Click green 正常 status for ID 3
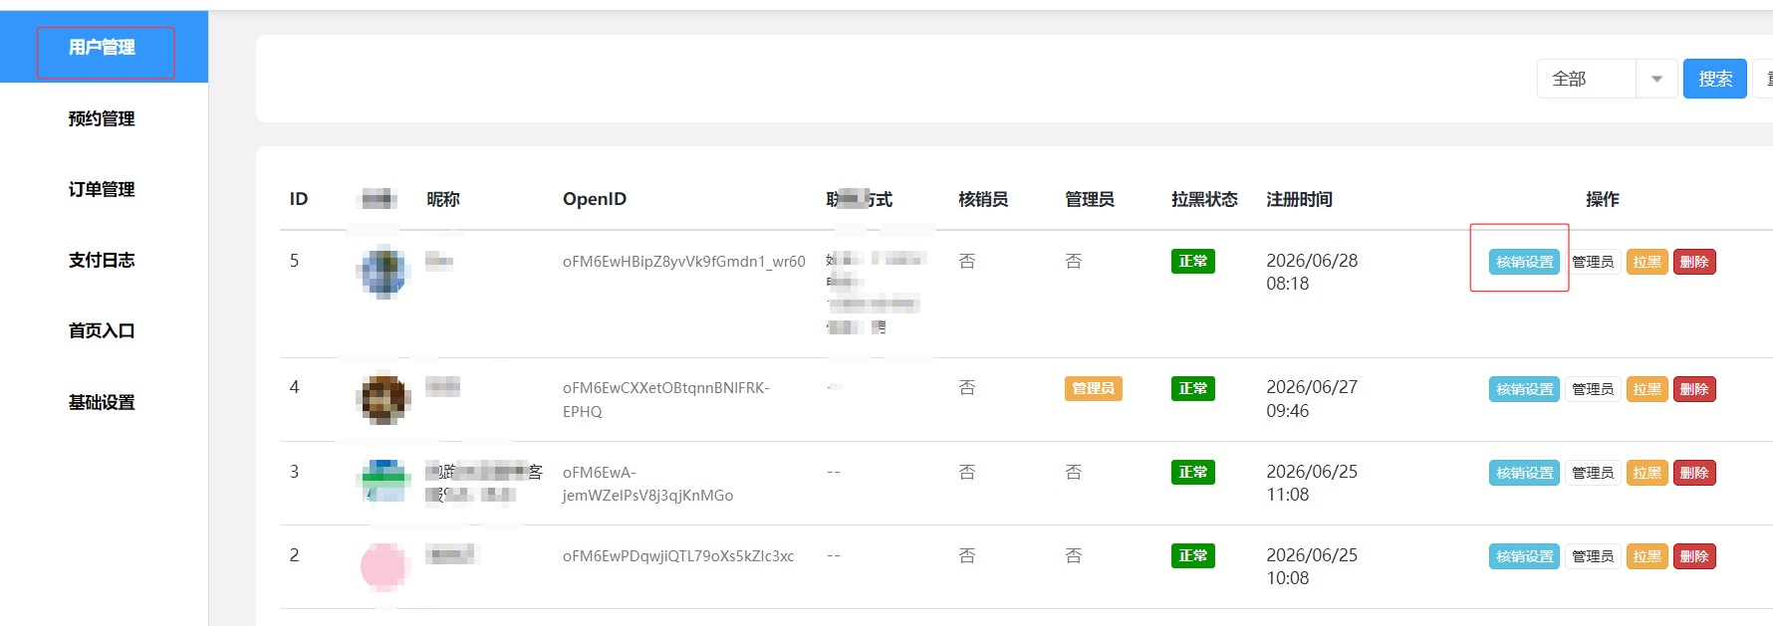This screenshot has height=626, width=1773. pos(1192,472)
